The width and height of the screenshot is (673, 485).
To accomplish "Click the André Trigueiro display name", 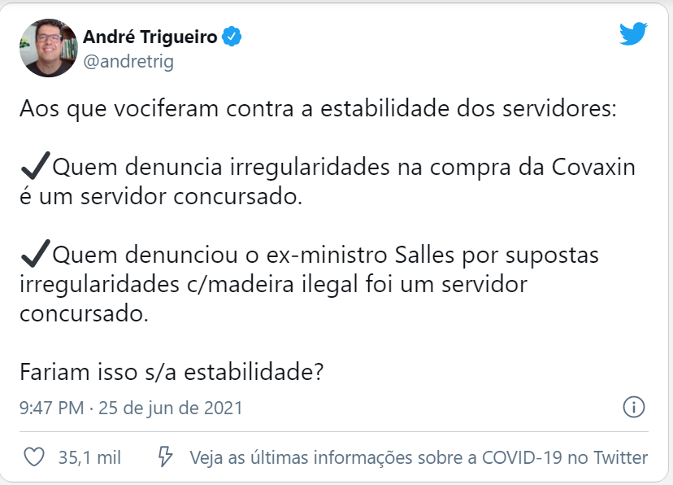I will (150, 37).
